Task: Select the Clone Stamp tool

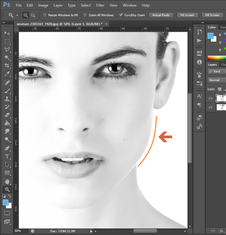Action: click(7, 99)
